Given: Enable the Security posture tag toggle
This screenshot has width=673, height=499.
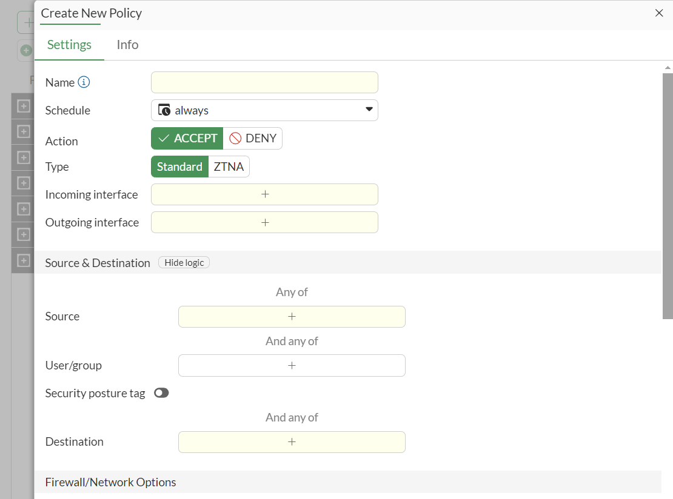Looking at the screenshot, I should click(161, 392).
